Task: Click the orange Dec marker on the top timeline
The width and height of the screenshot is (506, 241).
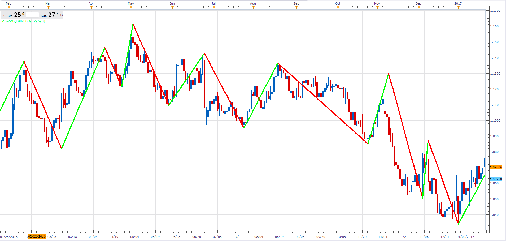Action: pos(419,7)
